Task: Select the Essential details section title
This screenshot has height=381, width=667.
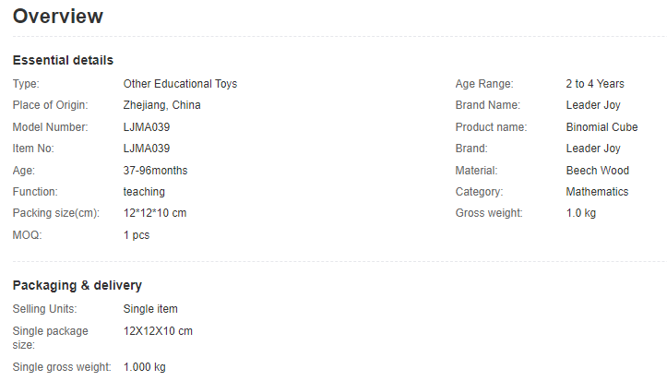Action: tap(63, 60)
